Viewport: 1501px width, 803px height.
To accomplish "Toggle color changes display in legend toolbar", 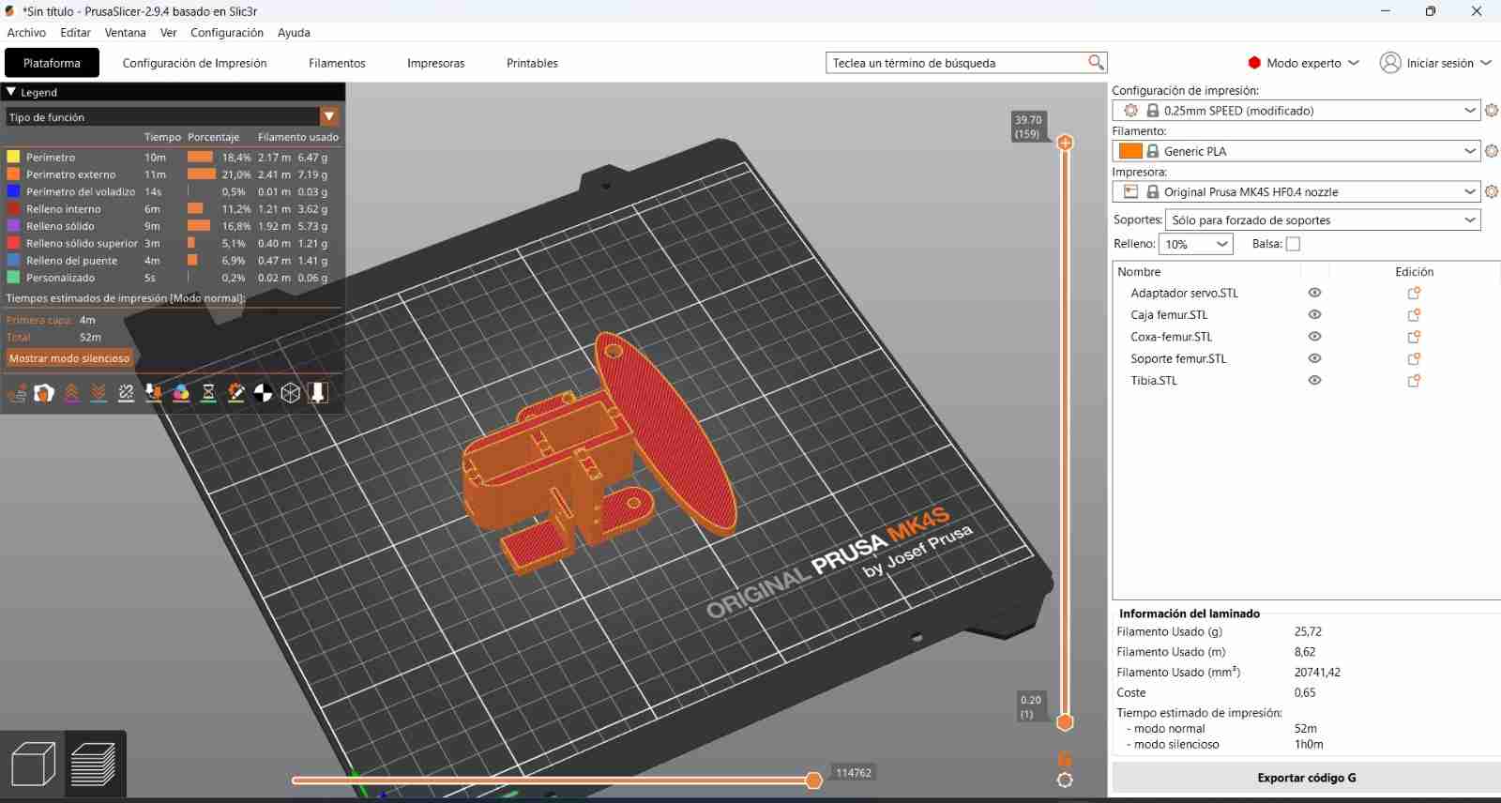I will tap(181, 393).
